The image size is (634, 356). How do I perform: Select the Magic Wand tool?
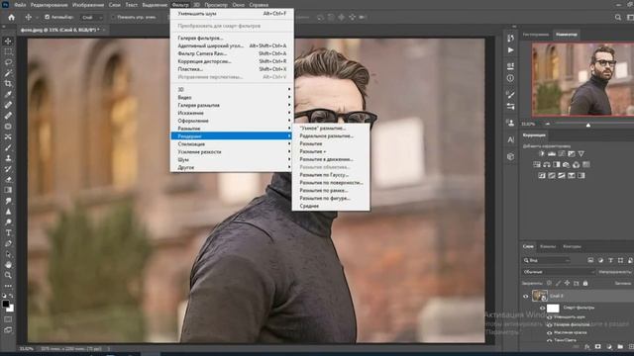pos(8,73)
